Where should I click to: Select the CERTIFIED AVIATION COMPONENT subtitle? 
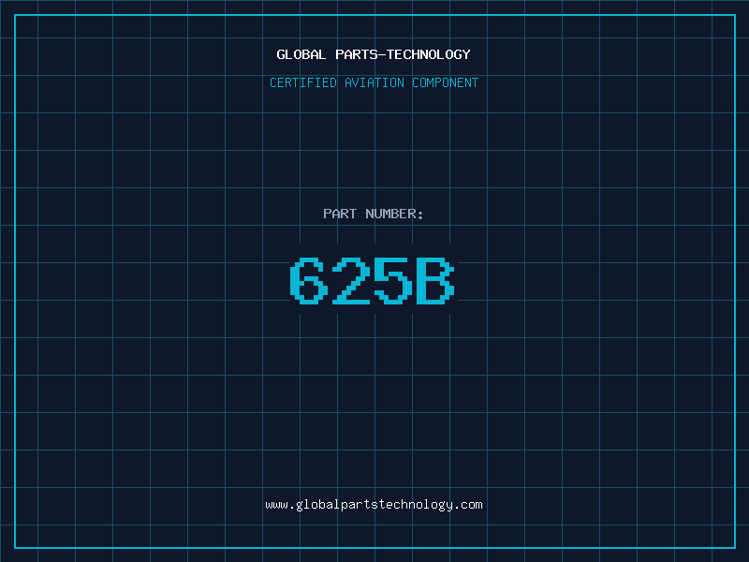(374, 82)
